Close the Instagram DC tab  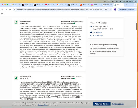coord(100,5)
